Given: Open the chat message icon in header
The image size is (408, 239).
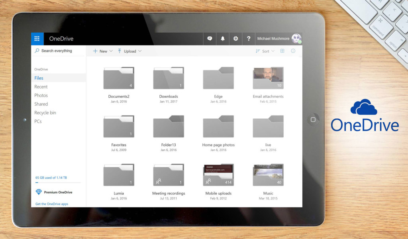Looking at the screenshot, I should coord(210,39).
